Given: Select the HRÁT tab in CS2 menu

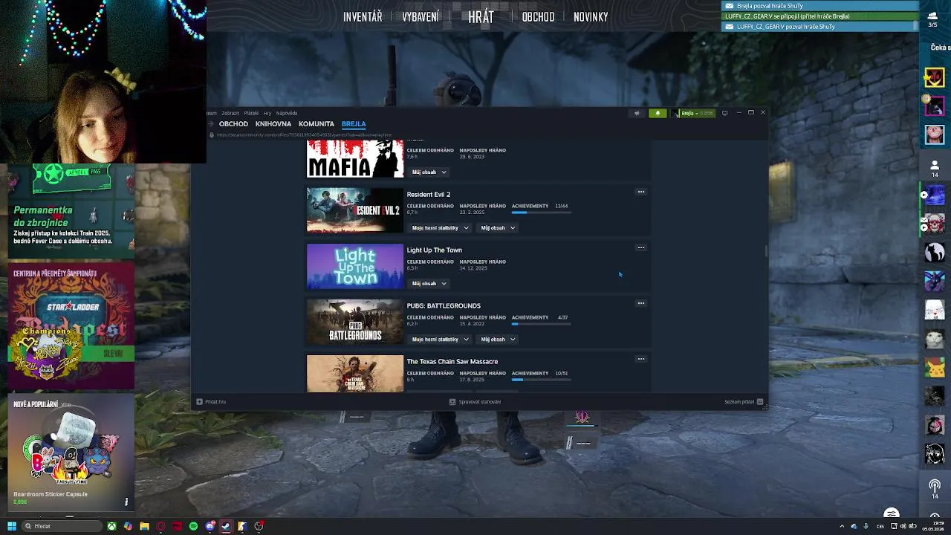Looking at the screenshot, I should [x=481, y=16].
